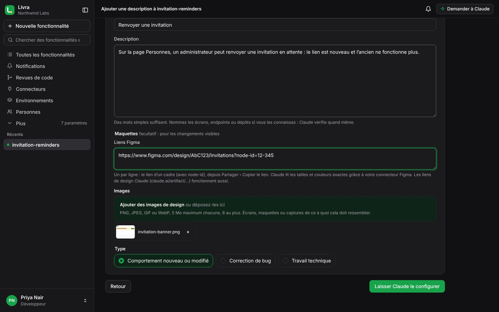The width and height of the screenshot is (499, 312).
Task: Click the page title Ajouter une description à invitation-reminders
Action: [x=151, y=9]
